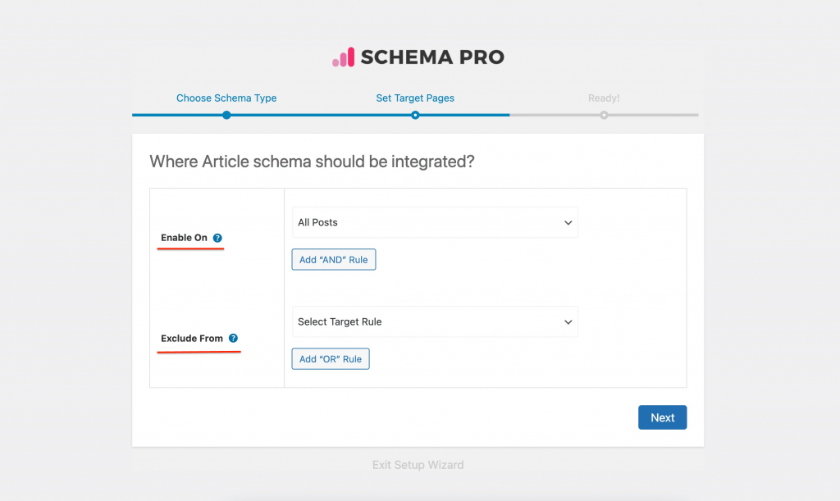
Task: Click the Ready! step progress dot
Action: [x=604, y=116]
